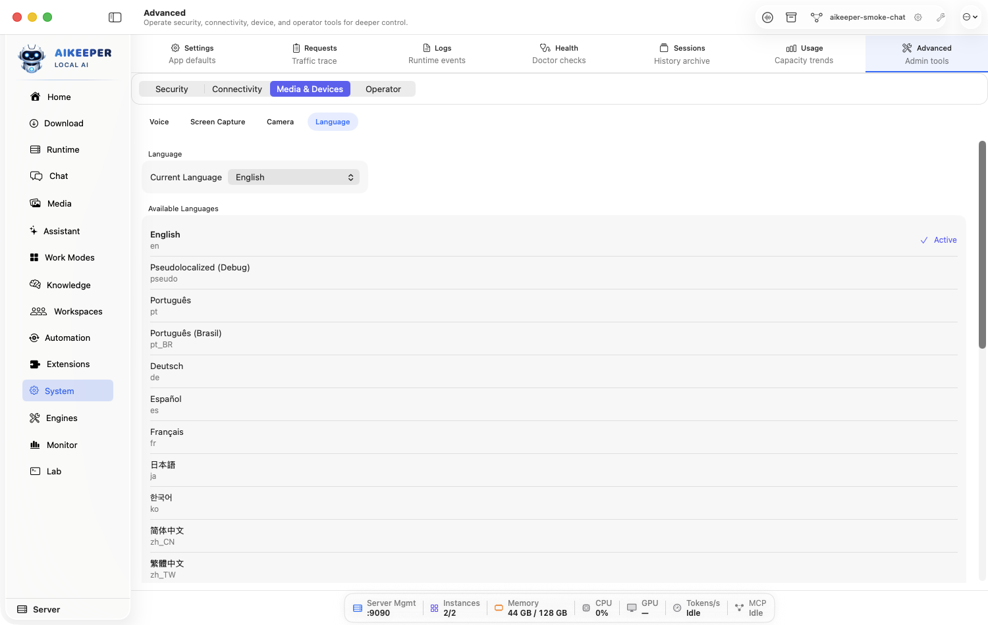Viewport: 988px width, 625px height.
Task: Click the AIKEEPER robot logo
Action: coord(32,58)
